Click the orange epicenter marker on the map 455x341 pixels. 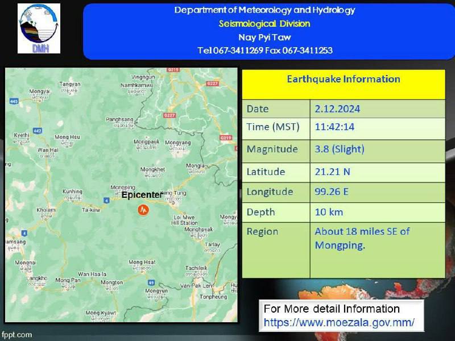(143, 210)
